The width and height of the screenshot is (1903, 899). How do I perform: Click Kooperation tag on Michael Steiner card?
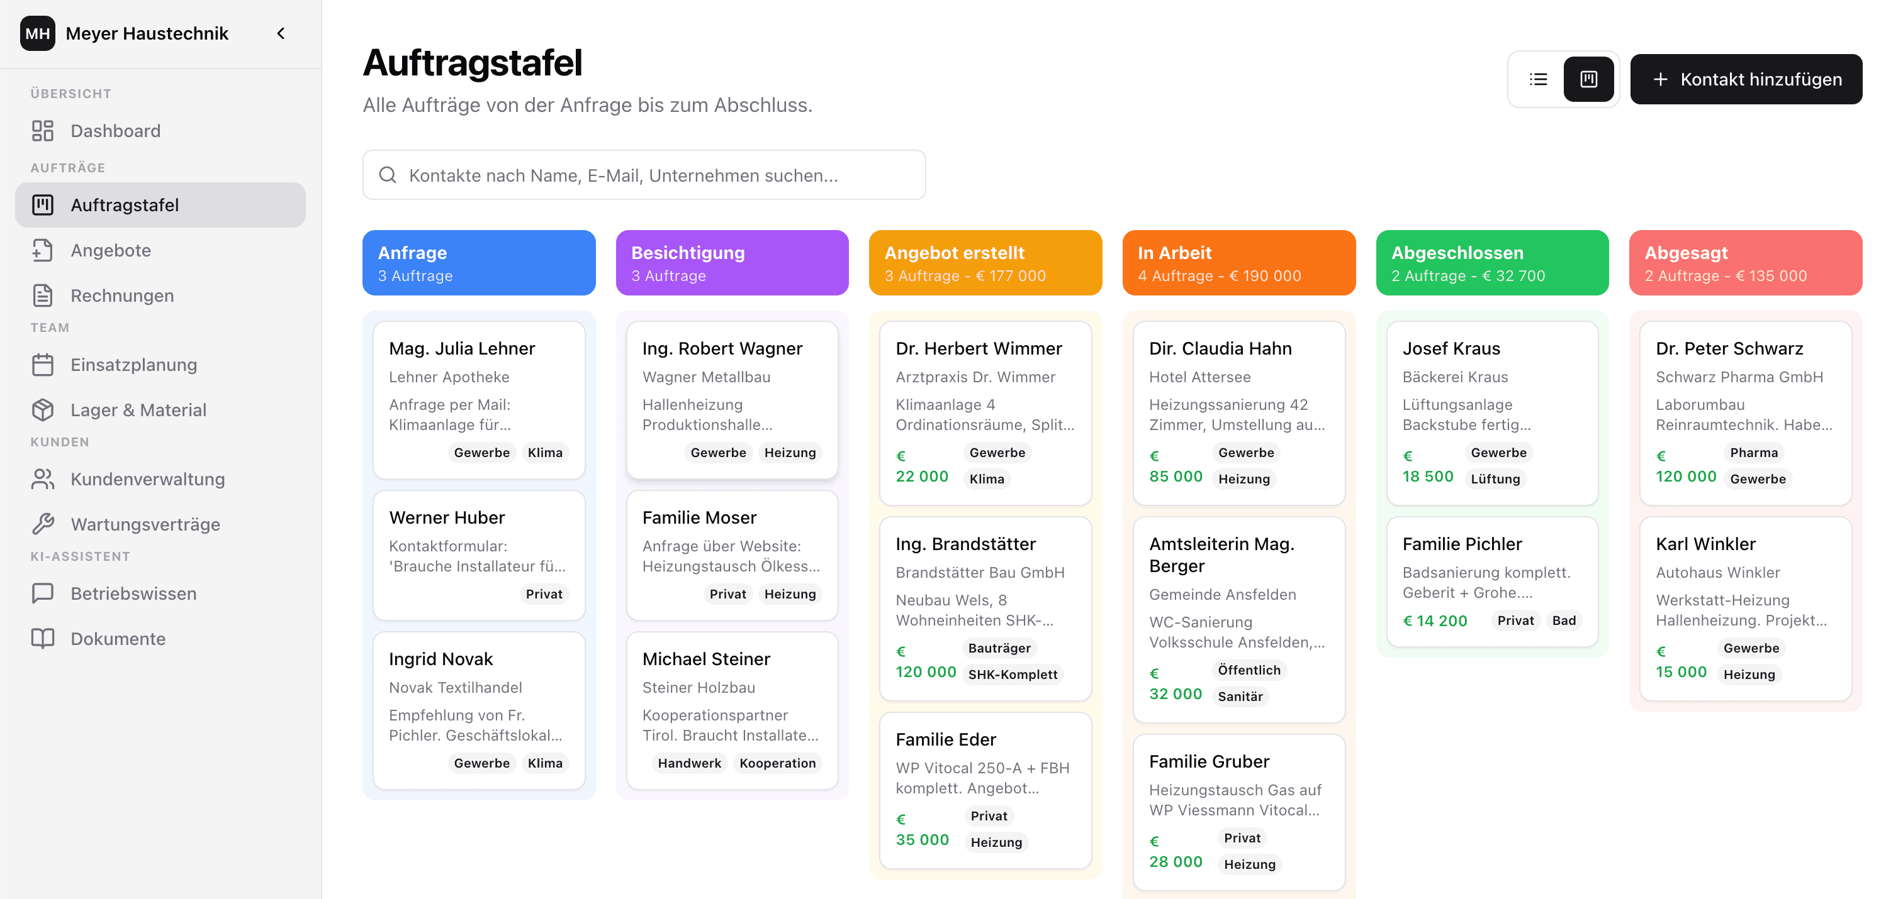click(777, 763)
